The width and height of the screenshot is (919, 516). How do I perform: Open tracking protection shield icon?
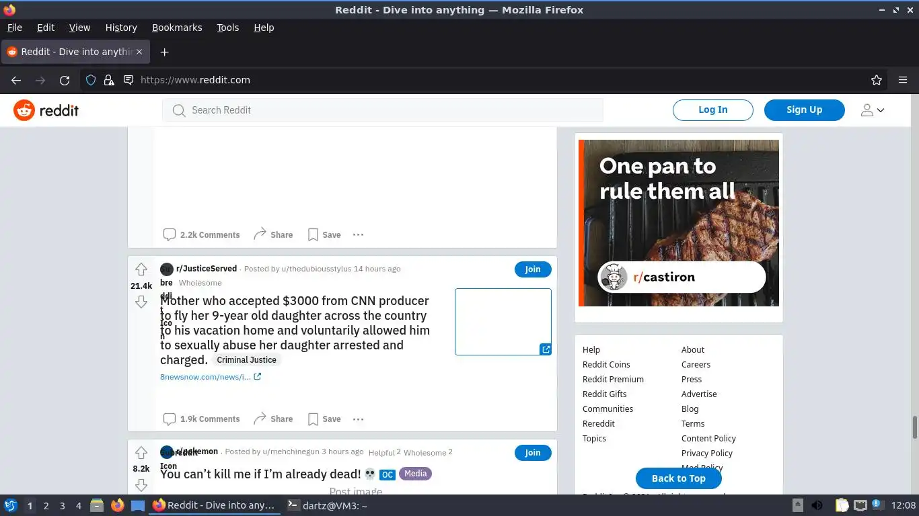91,80
